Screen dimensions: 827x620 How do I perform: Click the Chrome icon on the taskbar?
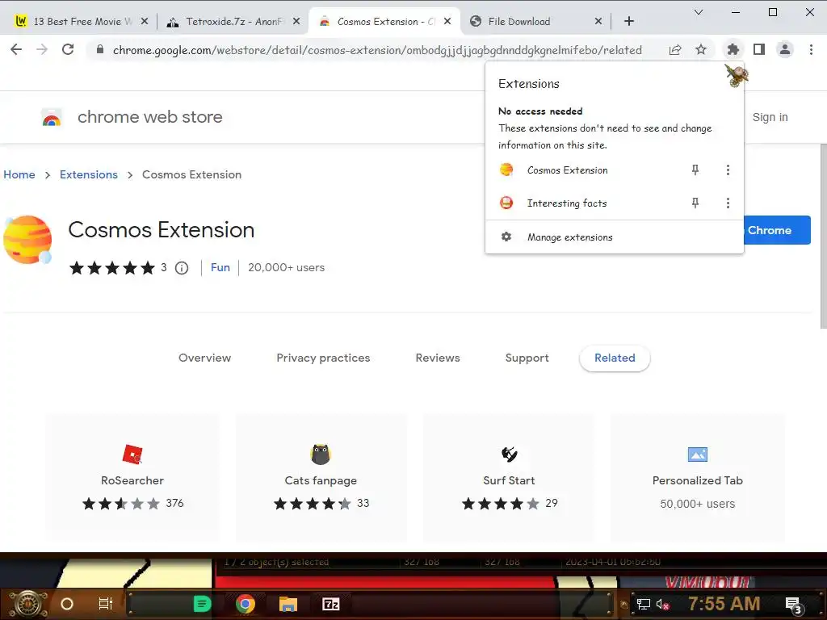[245, 604]
